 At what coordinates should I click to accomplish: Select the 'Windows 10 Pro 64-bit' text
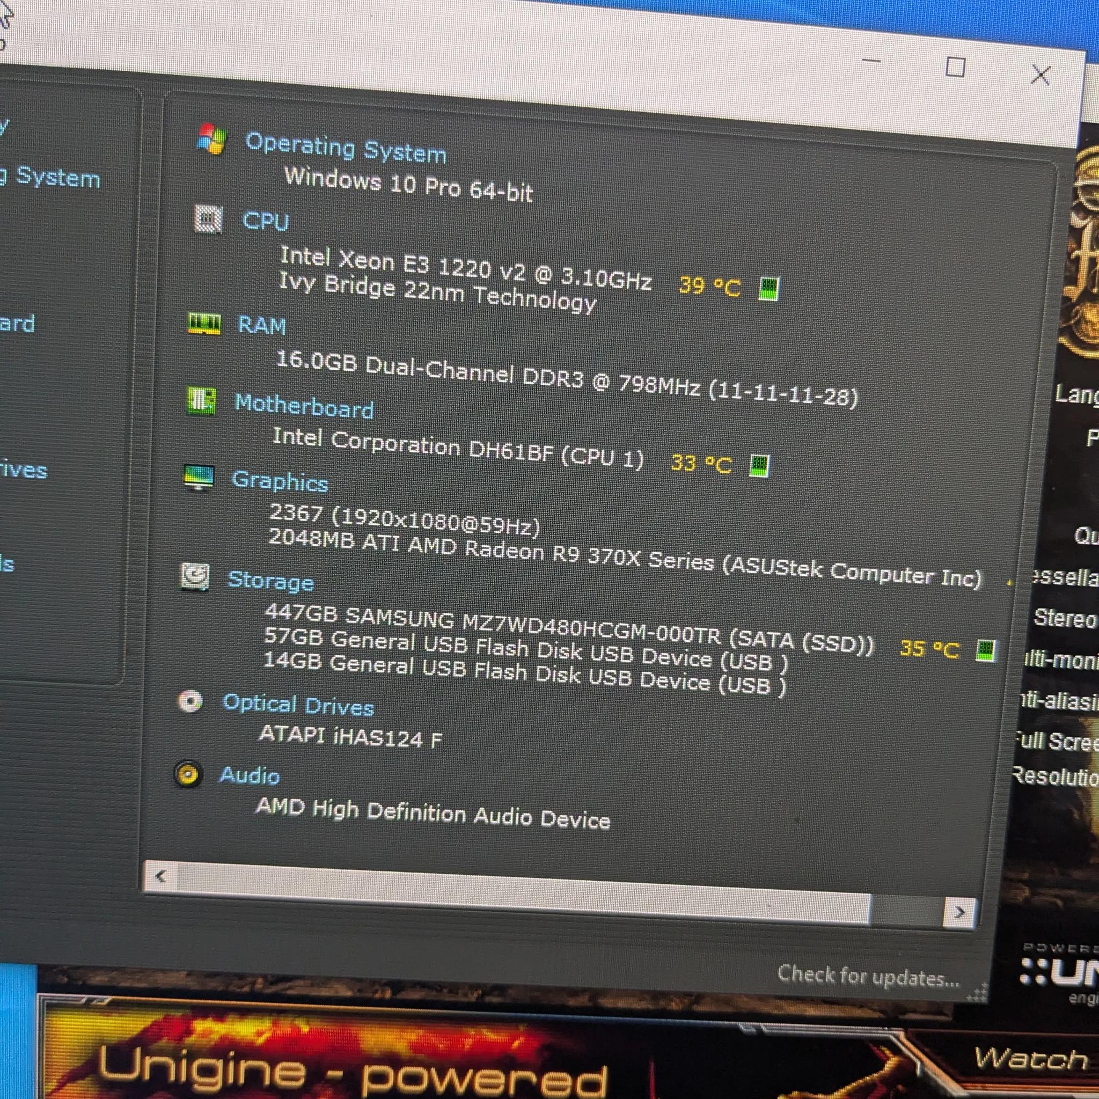pos(408,184)
